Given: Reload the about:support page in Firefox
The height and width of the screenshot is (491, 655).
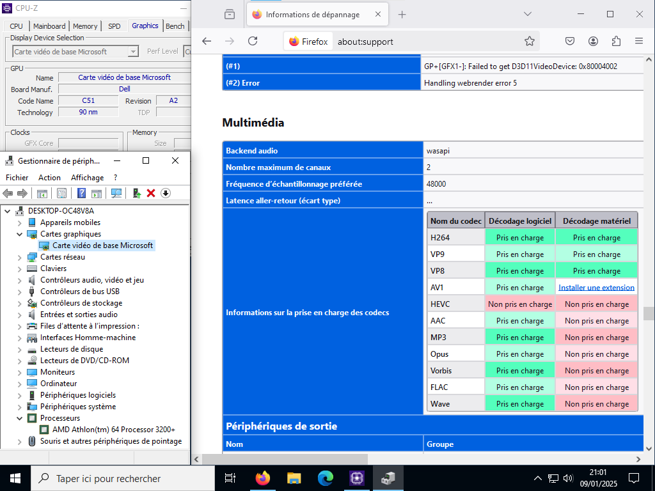Looking at the screenshot, I should (x=253, y=42).
